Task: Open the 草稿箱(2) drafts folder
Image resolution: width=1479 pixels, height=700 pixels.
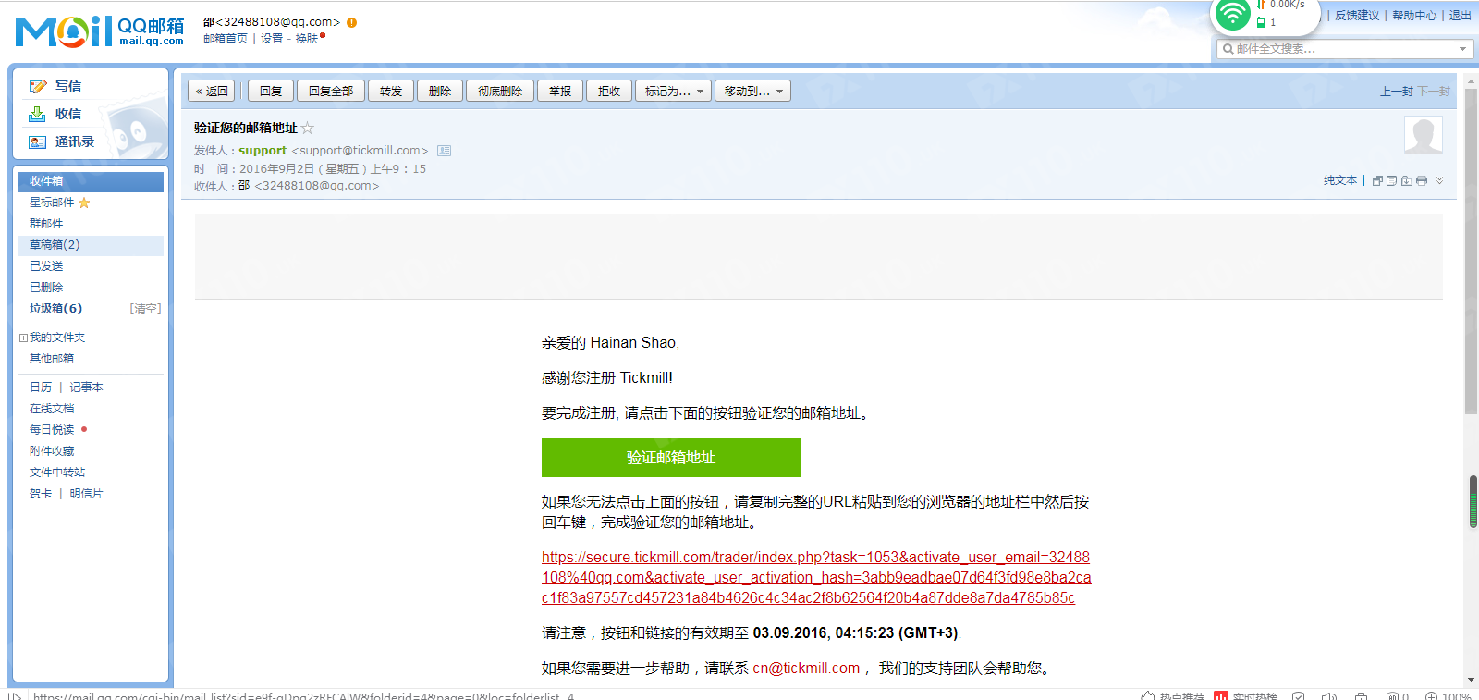Action: [x=91, y=245]
